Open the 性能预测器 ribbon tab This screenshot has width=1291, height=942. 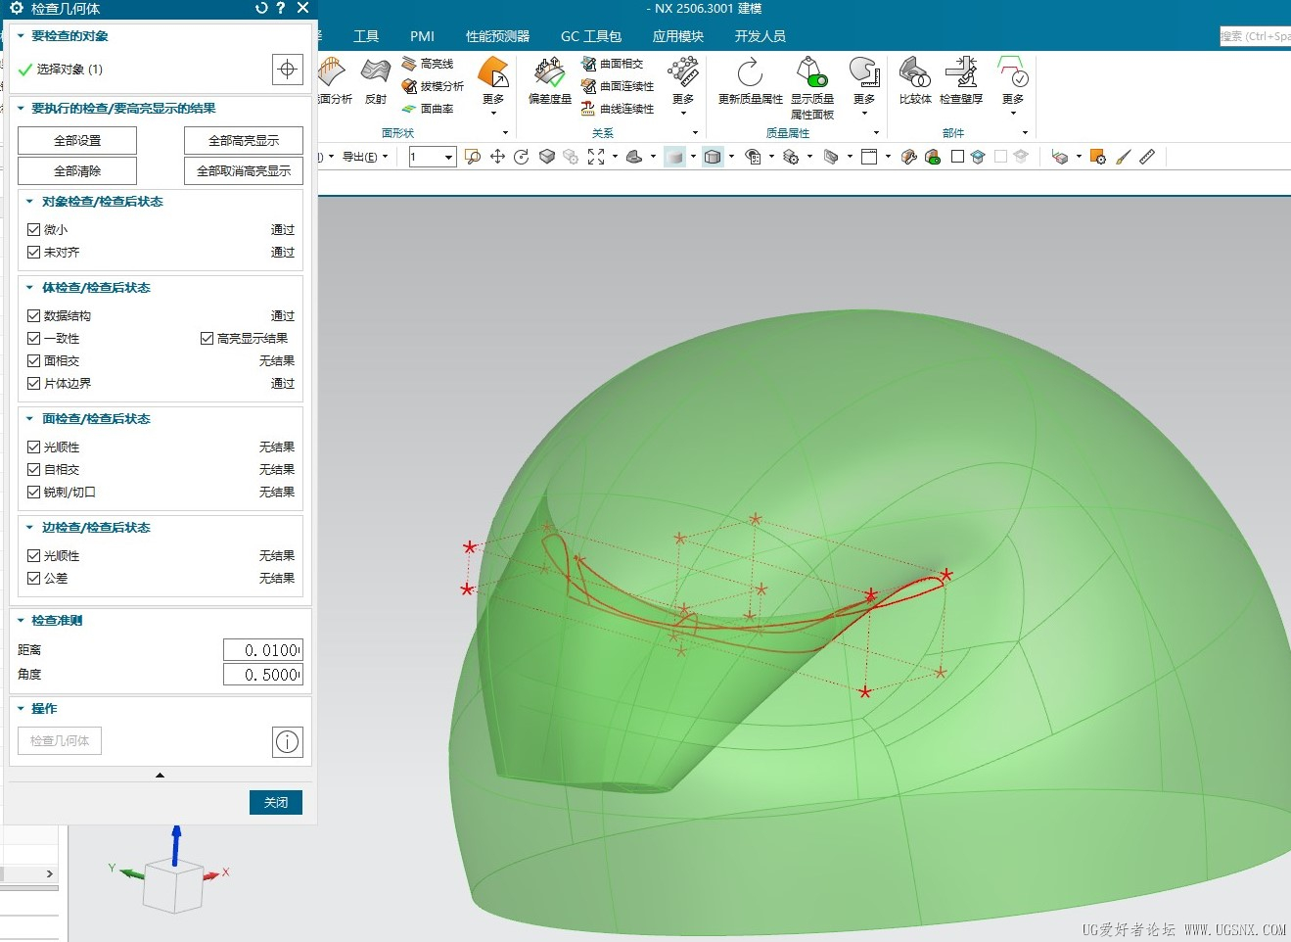point(497,36)
